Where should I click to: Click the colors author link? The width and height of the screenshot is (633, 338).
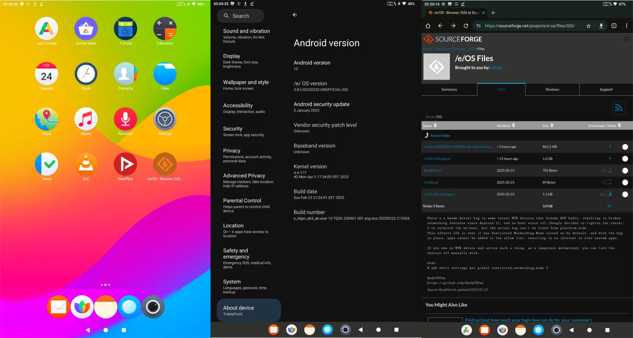[496, 68]
